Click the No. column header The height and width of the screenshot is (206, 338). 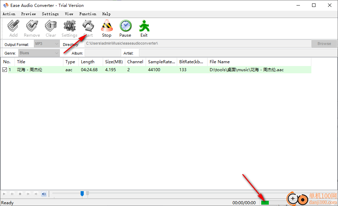pyautogui.click(x=8, y=62)
